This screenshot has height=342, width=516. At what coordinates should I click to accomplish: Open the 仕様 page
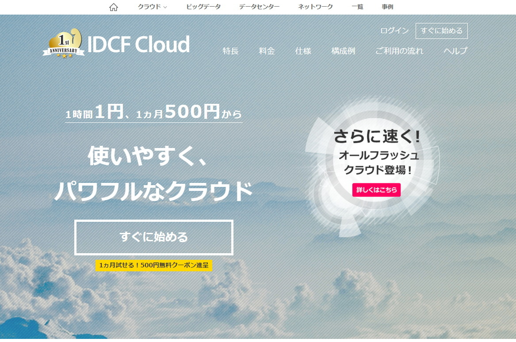pos(303,51)
